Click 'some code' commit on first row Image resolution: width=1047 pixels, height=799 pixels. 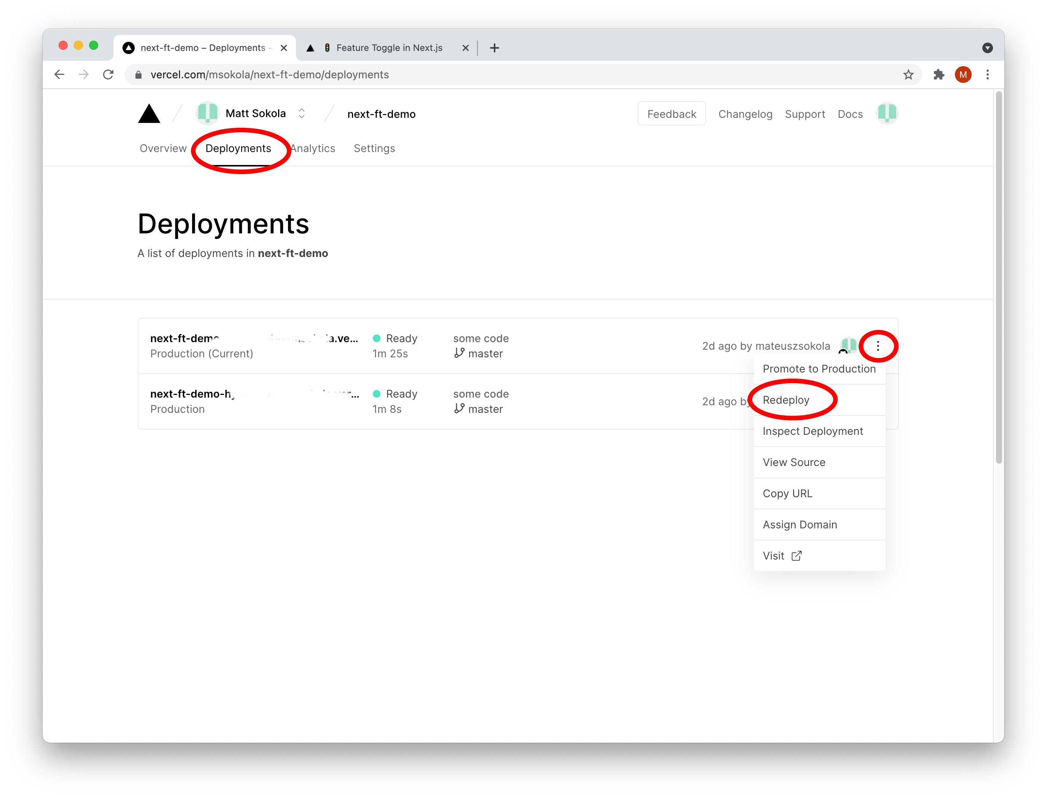[481, 338]
